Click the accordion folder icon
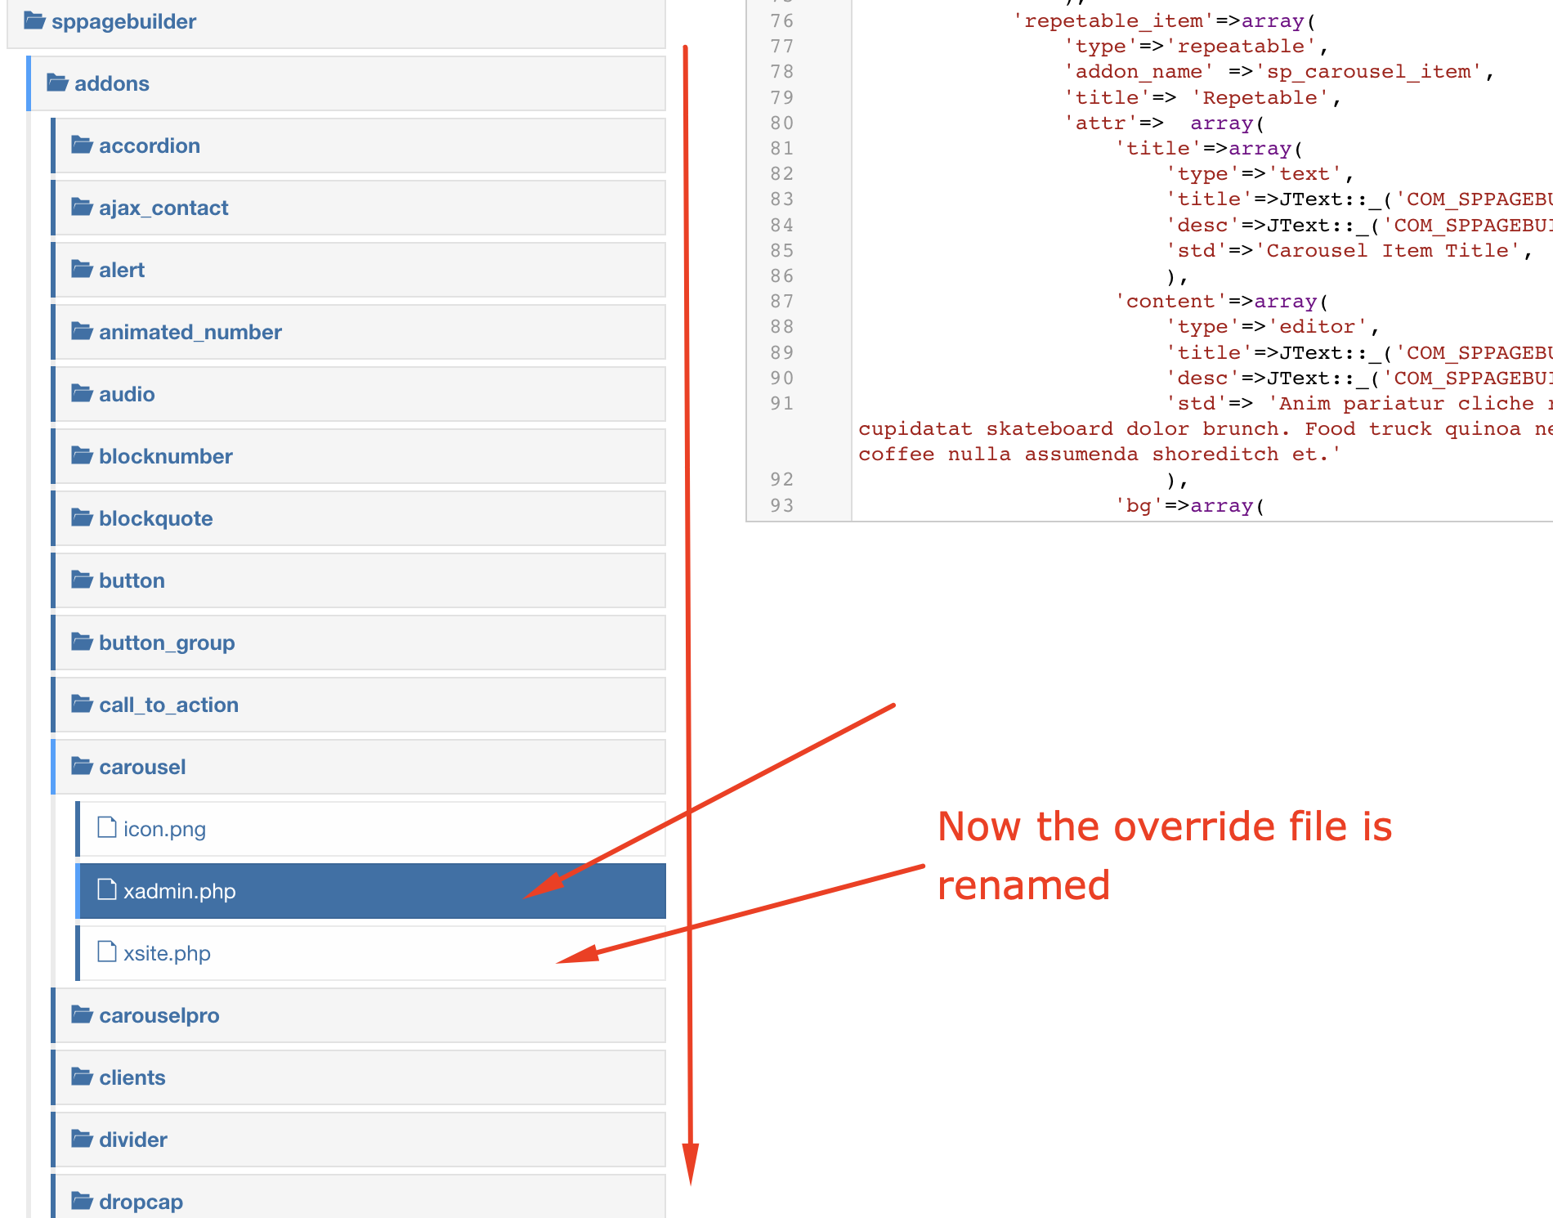The height and width of the screenshot is (1218, 1553). point(82,145)
